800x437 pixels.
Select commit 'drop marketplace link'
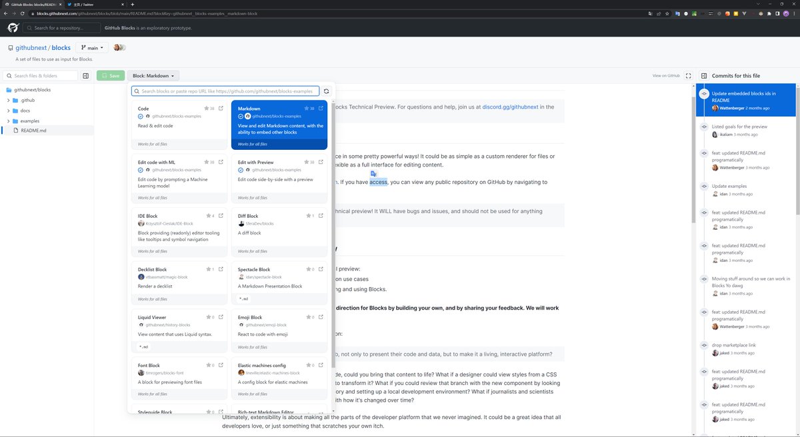coord(745,348)
